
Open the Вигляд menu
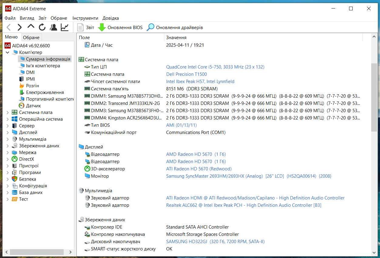[x=27, y=18]
